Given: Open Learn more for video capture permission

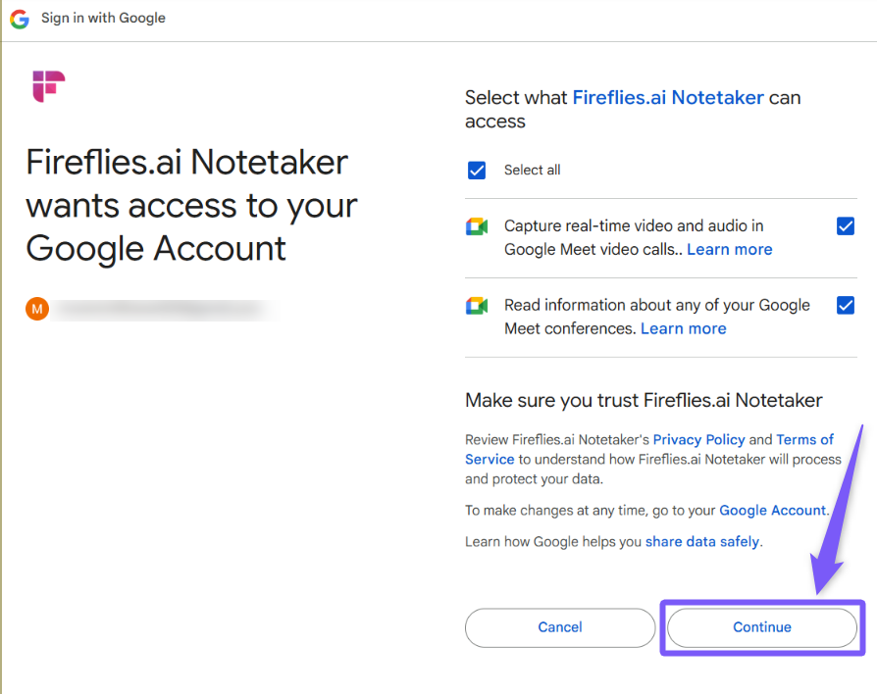Looking at the screenshot, I should pos(729,249).
